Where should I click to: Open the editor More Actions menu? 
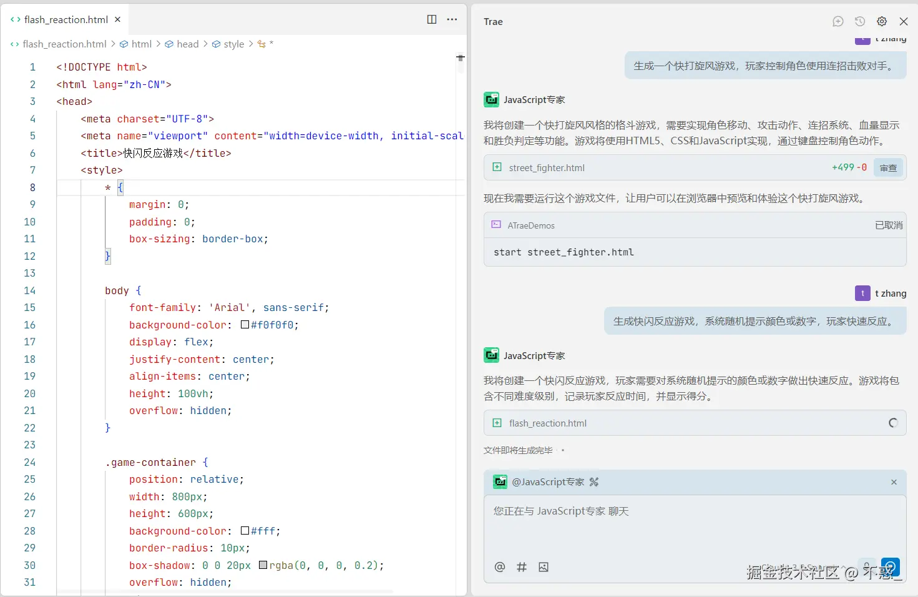coord(452,19)
